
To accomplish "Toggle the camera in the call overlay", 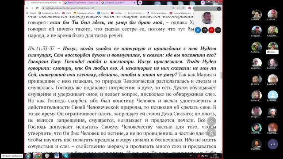I will (205, 30).
